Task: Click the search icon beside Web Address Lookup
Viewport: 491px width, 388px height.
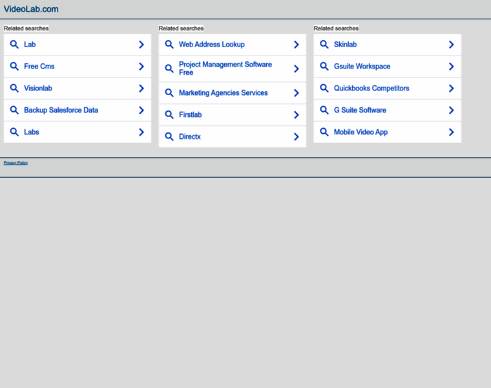Action: (x=169, y=45)
